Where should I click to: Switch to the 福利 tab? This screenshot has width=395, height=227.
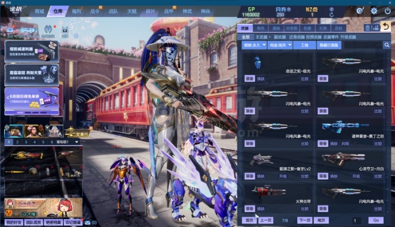(77, 11)
